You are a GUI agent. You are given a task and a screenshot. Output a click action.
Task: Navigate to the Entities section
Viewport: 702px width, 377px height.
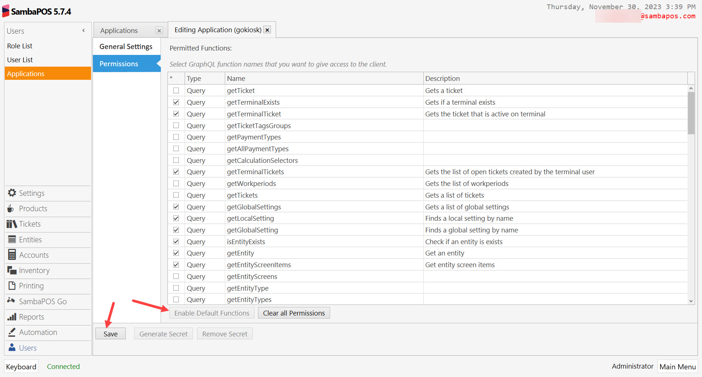pyautogui.click(x=30, y=239)
